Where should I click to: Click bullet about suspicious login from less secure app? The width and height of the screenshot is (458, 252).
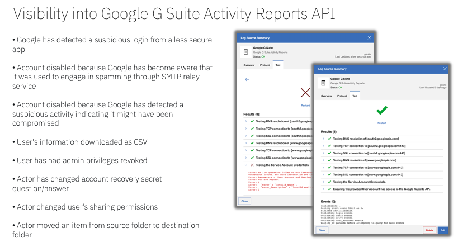112,44
